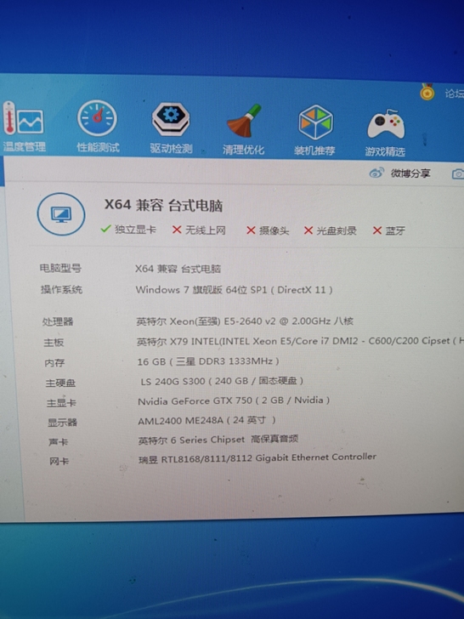This screenshot has width=464, height=619.
Task: Select the X79 INTEL motherboard value
Action: coord(300,341)
